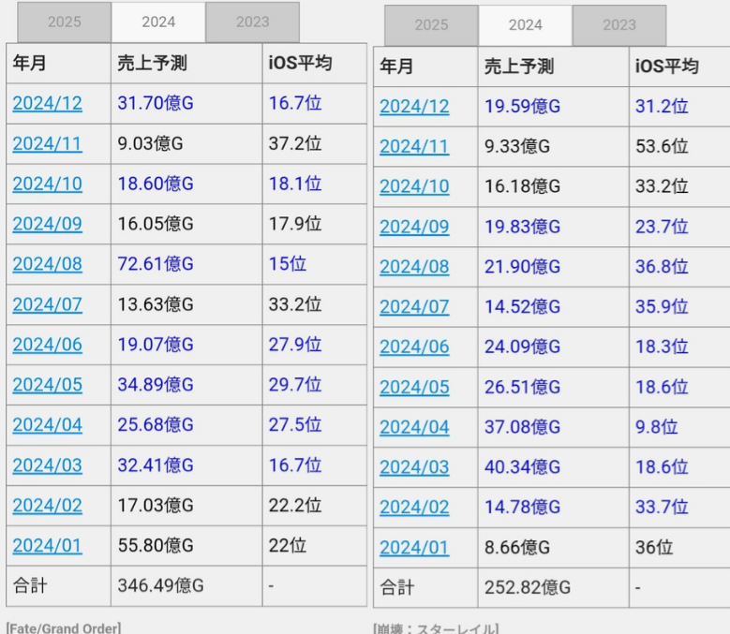Click the 19.59億G sales value
Screen dimensions: 730x634
(522, 107)
